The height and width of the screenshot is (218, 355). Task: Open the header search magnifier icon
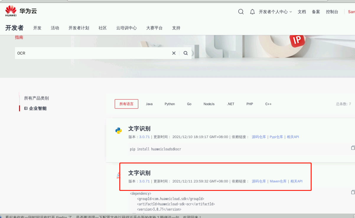tap(241, 12)
